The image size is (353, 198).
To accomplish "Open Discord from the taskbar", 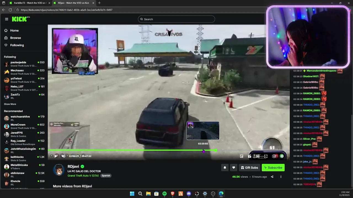I will point(189,194).
